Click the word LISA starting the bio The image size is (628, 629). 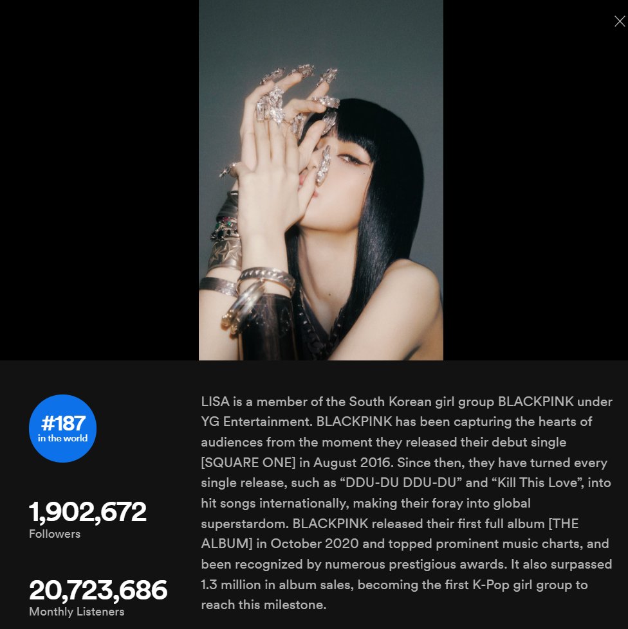point(216,402)
